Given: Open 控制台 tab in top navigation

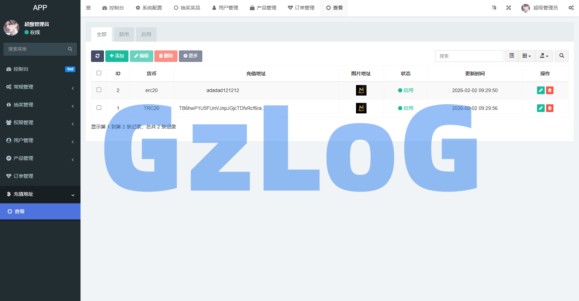Looking at the screenshot, I should pyautogui.click(x=113, y=8).
